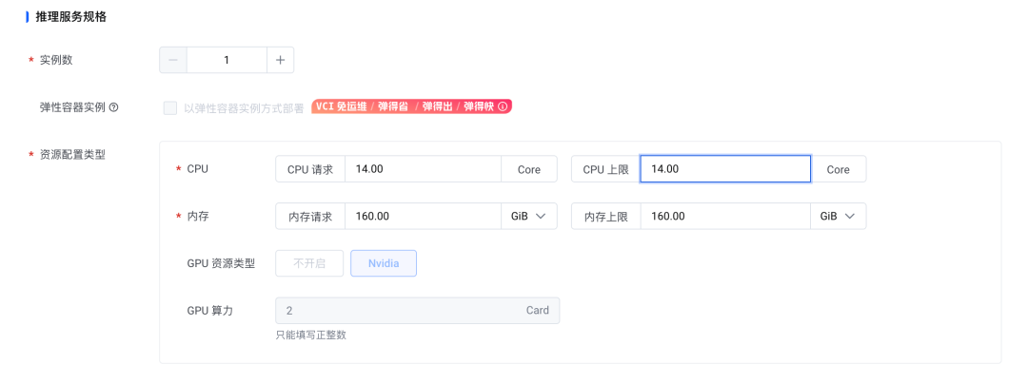Open the 内存请求 GiB unit dropdown
This screenshot has height=384, width=1028.
529,216
